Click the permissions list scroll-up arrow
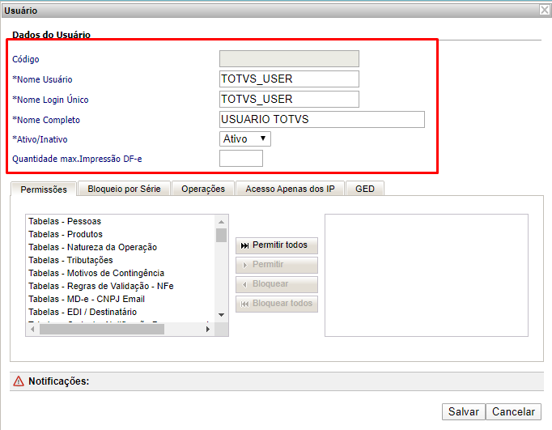The height and width of the screenshot is (430, 552). (221, 222)
